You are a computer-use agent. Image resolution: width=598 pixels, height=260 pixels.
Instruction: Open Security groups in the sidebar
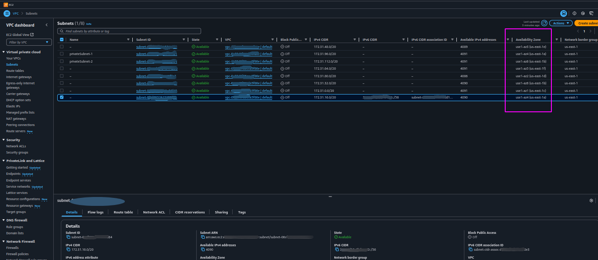17,152
